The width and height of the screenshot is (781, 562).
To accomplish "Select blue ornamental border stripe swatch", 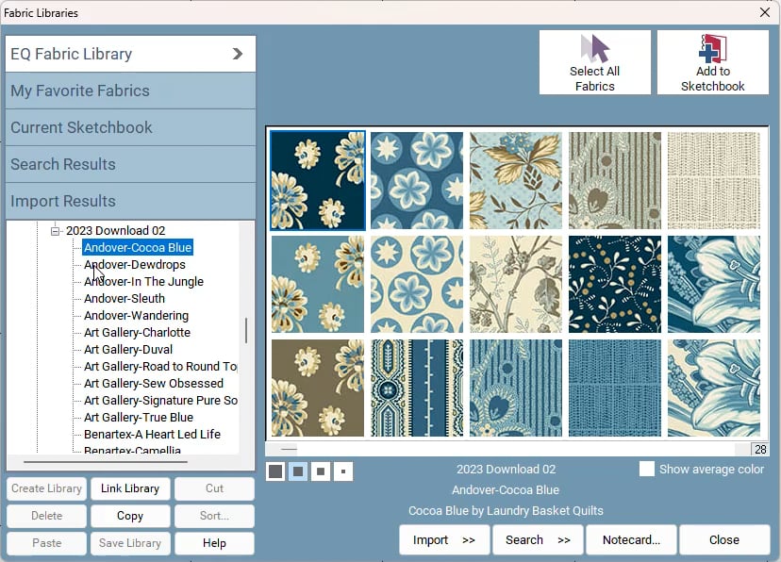I will [x=417, y=388].
